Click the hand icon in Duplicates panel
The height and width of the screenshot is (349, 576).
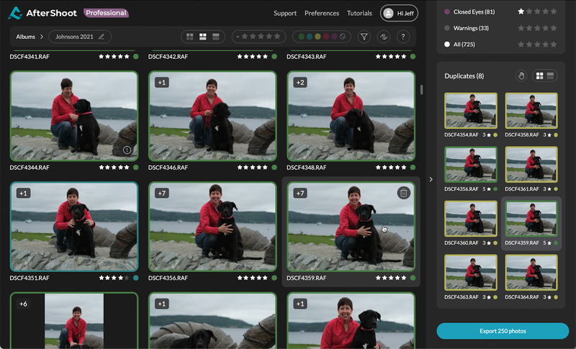click(x=521, y=76)
